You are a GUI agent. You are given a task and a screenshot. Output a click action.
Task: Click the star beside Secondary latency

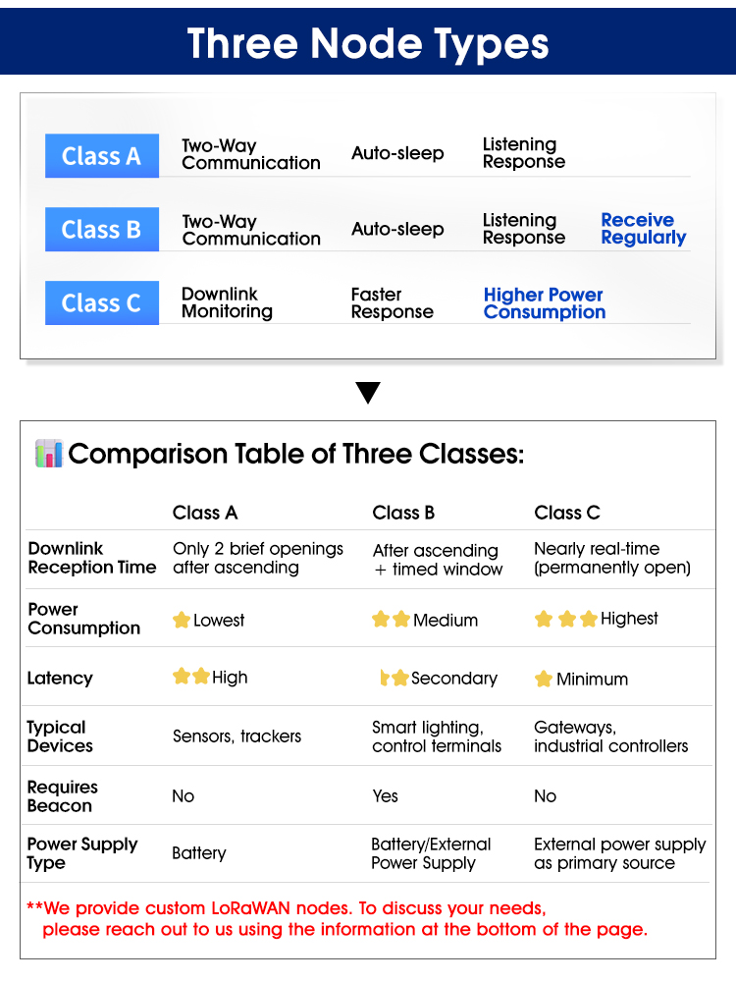(x=394, y=678)
